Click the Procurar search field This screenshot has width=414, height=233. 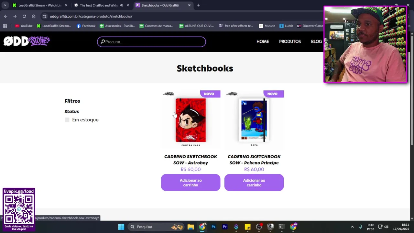click(151, 42)
